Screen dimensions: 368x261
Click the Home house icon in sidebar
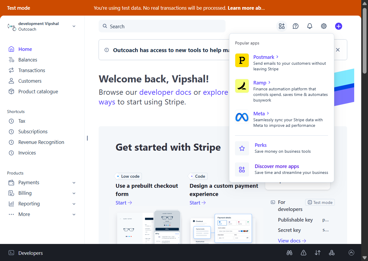click(11, 49)
